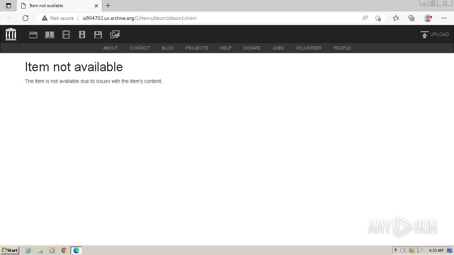Click the 'Item not available' heading
The width and height of the screenshot is (454, 255).
click(74, 67)
